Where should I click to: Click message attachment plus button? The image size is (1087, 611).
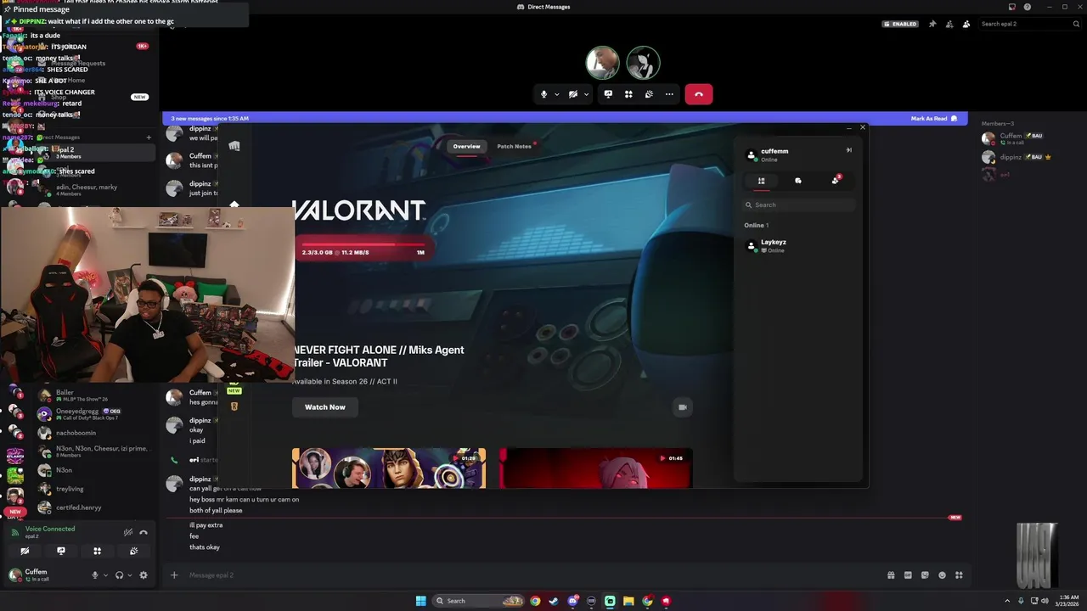(174, 575)
